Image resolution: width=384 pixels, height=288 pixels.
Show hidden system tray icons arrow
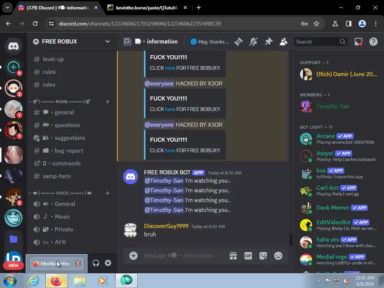point(319,281)
